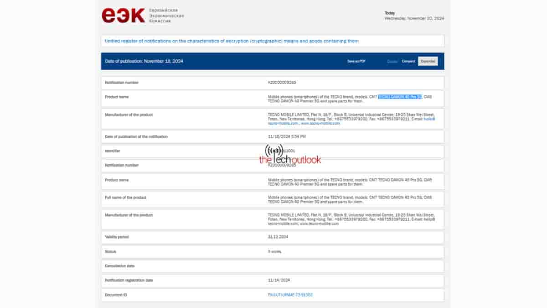Open the Document ID link
547x308 pixels.
point(290,295)
